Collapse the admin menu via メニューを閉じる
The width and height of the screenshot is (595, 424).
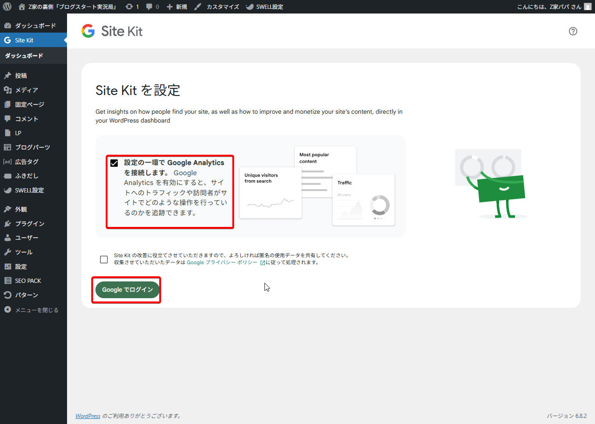(x=34, y=310)
